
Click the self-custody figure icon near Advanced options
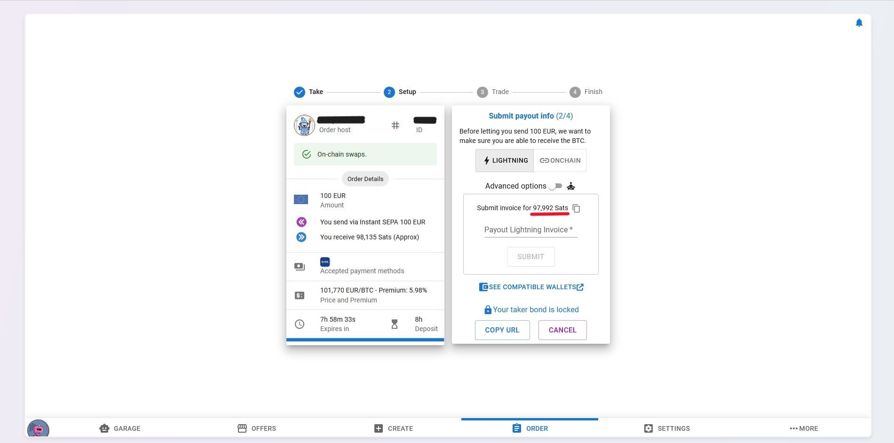click(570, 186)
